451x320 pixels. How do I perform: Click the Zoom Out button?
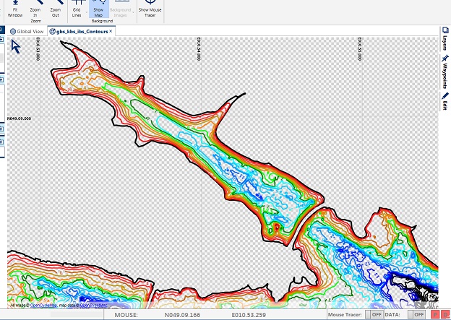pyautogui.click(x=55, y=10)
